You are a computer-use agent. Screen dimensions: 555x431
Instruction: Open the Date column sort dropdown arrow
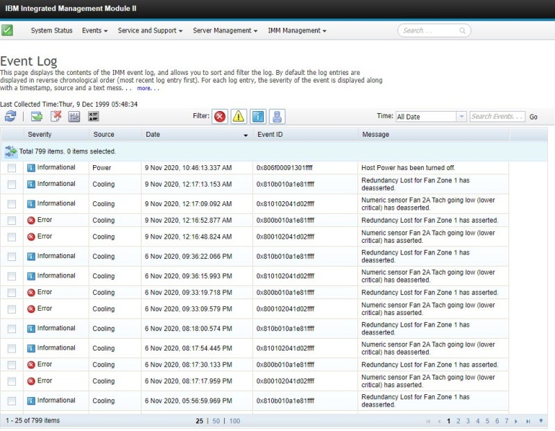[x=246, y=135]
